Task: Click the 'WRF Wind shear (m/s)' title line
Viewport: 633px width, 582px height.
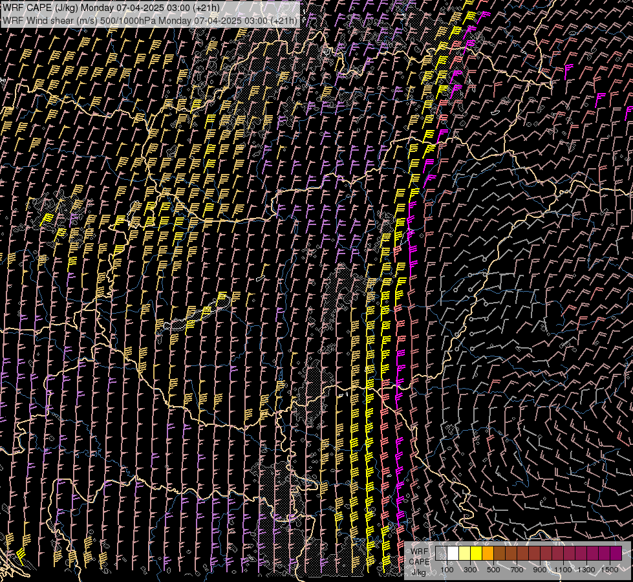Action: pos(150,21)
